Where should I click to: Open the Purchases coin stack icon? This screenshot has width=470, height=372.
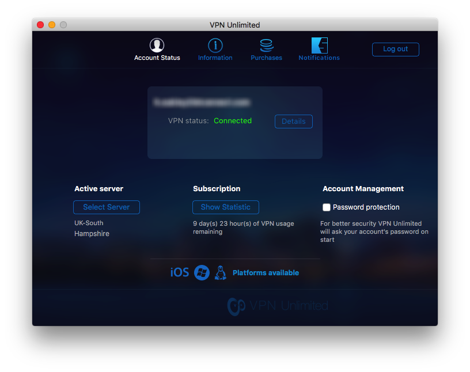pyautogui.click(x=266, y=45)
